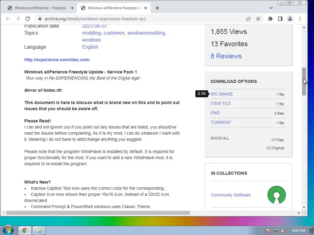This screenshot has height=235, width=314.
Task: Bookmark this page with the star
Action: (258, 19)
